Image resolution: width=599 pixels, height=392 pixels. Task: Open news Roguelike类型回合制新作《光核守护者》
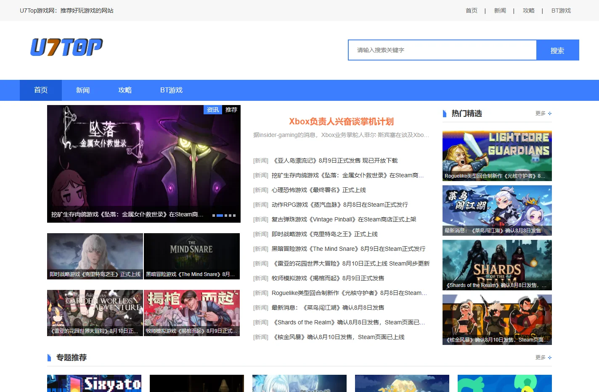tap(350, 293)
